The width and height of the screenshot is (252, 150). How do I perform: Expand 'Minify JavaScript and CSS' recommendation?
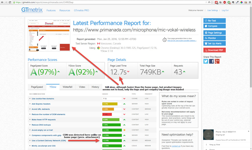tap(44, 146)
